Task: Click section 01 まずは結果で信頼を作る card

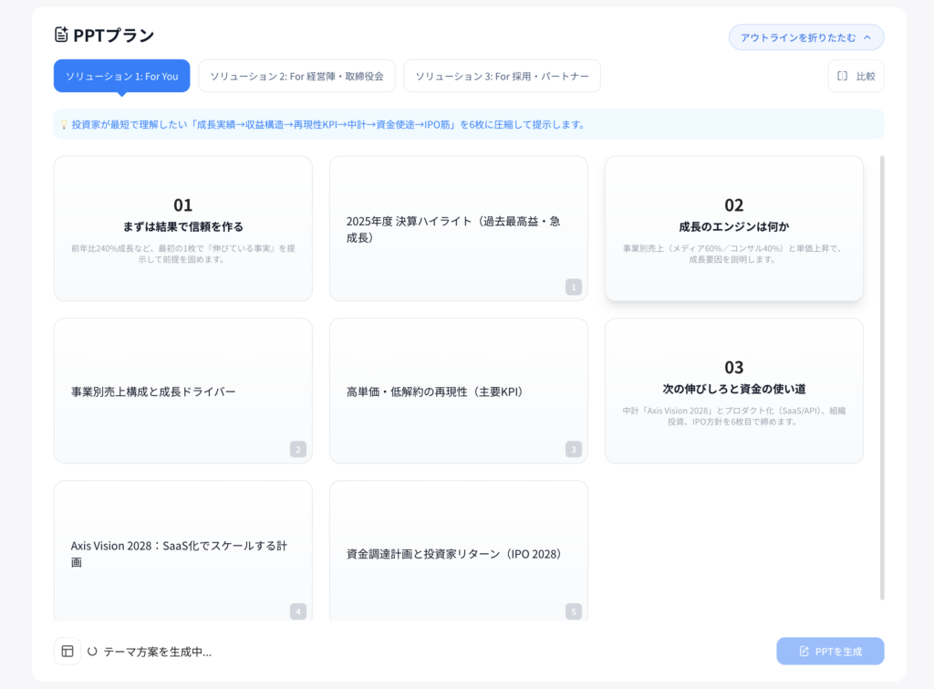Action: pyautogui.click(x=182, y=228)
